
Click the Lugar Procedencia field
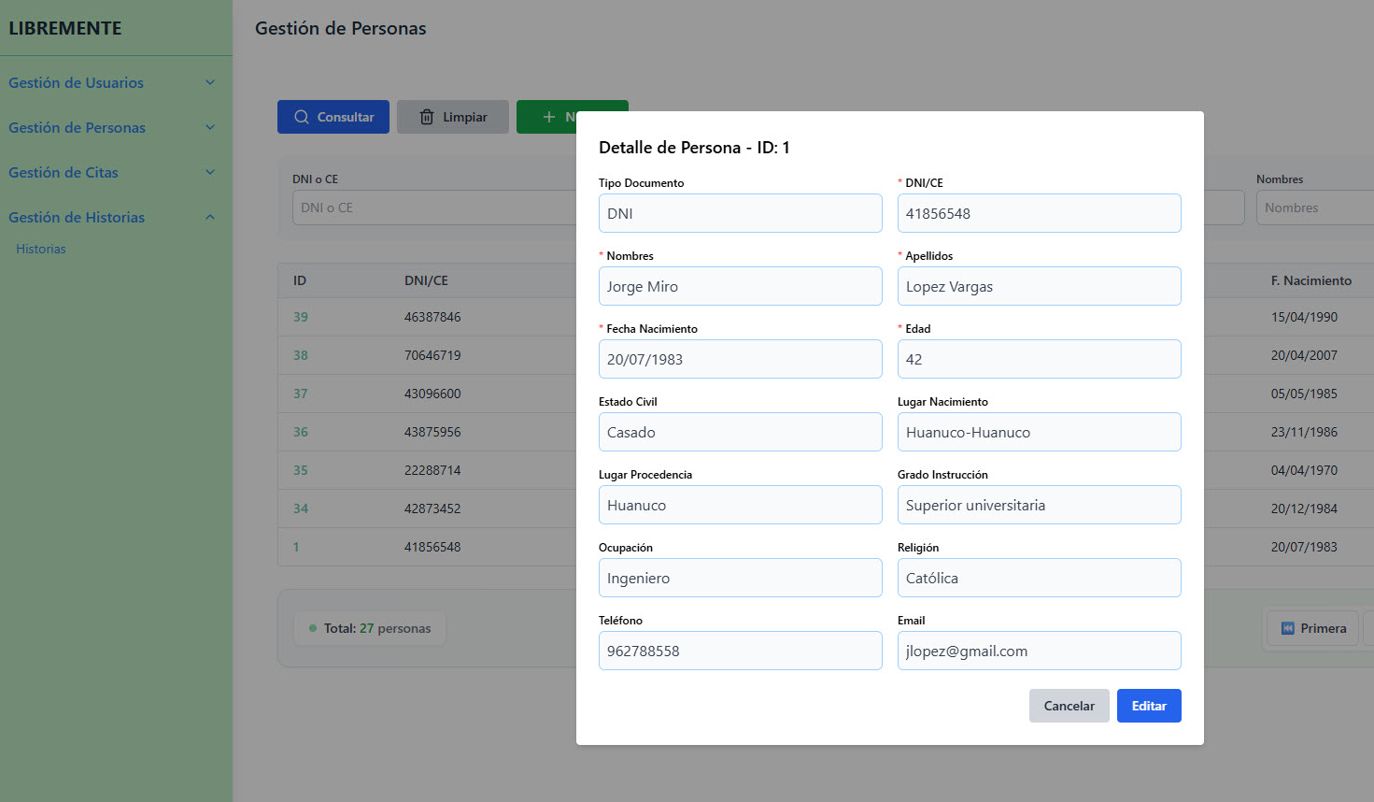(x=741, y=505)
